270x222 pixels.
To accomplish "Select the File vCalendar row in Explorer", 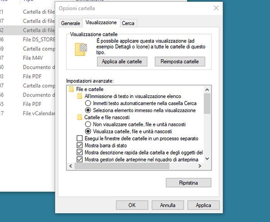I will point(27,113).
